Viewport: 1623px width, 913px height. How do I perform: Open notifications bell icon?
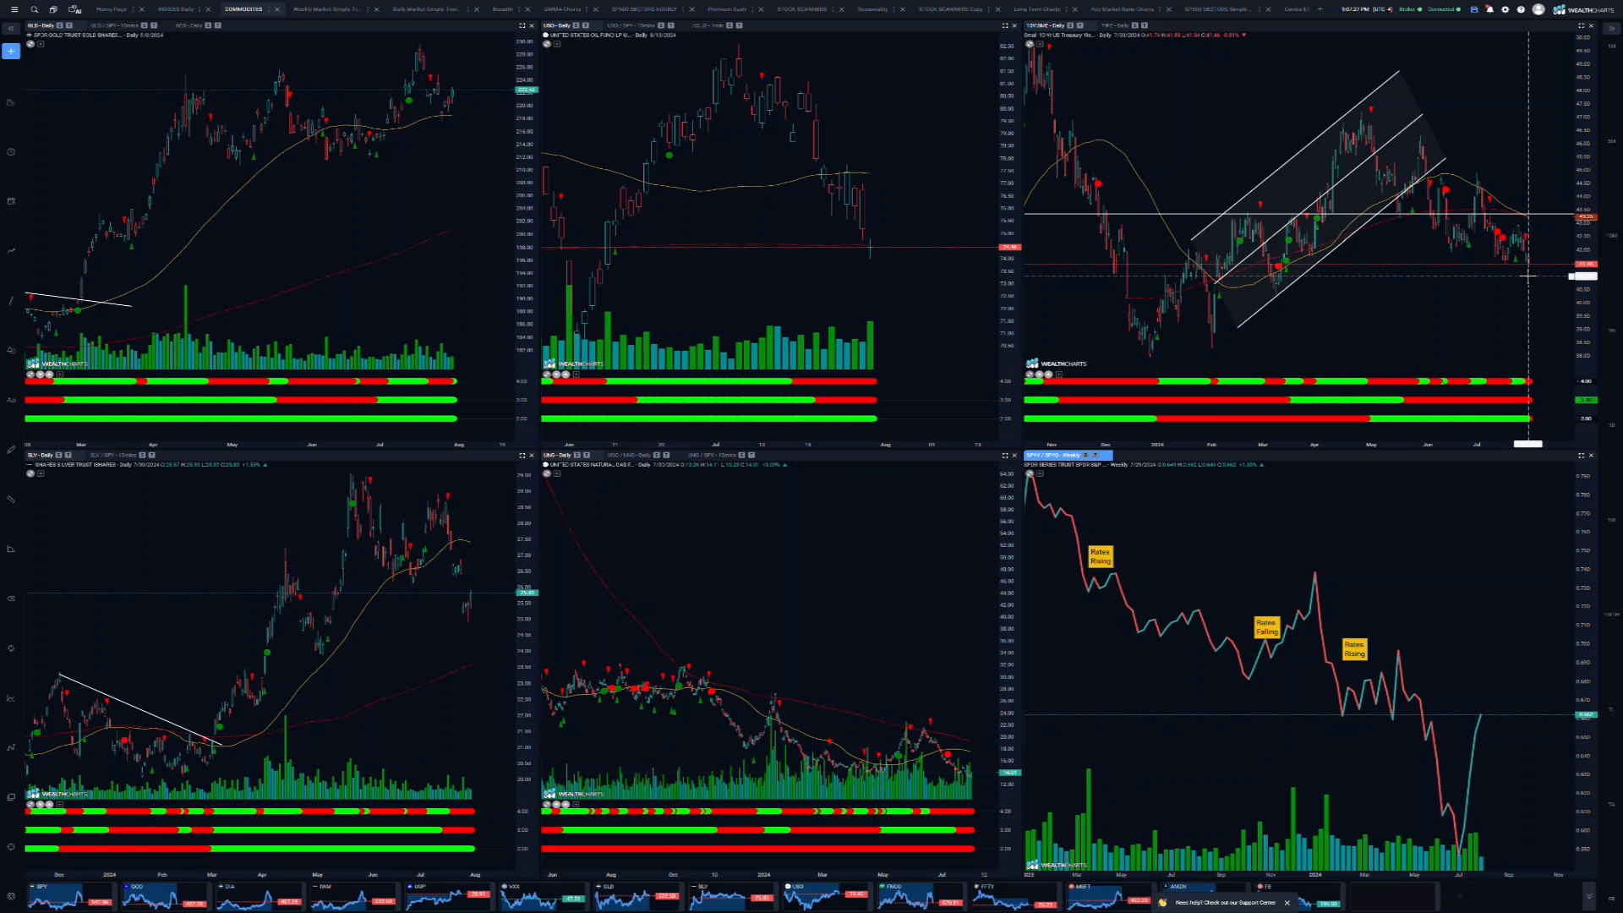click(x=1489, y=9)
